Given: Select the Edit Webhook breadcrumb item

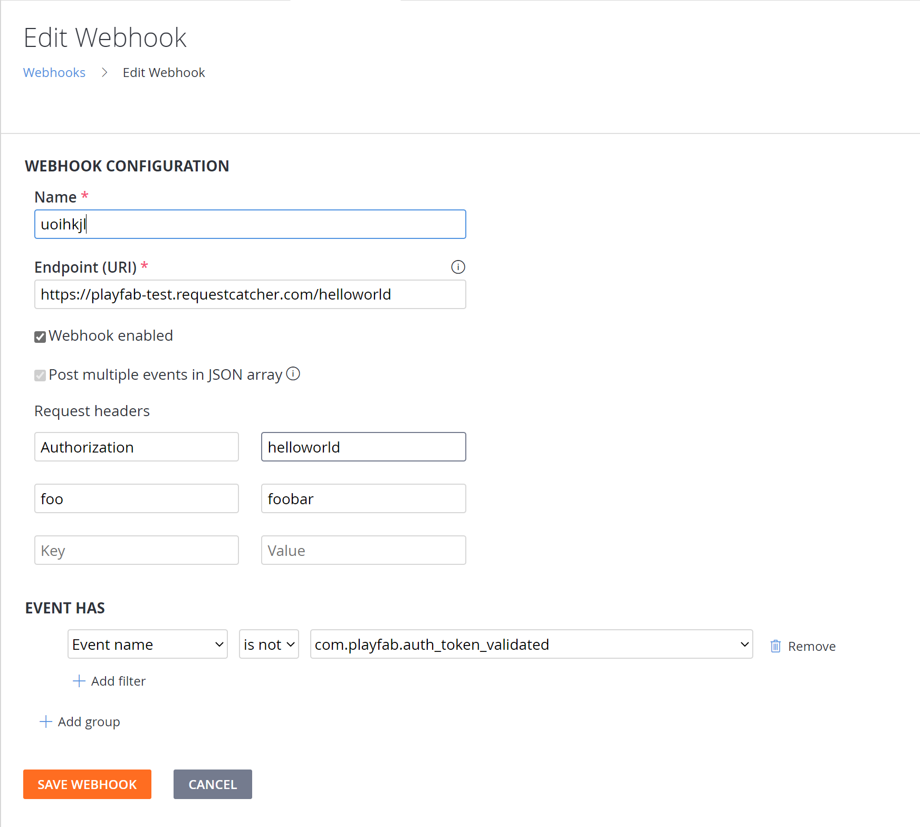Looking at the screenshot, I should pyautogui.click(x=164, y=72).
